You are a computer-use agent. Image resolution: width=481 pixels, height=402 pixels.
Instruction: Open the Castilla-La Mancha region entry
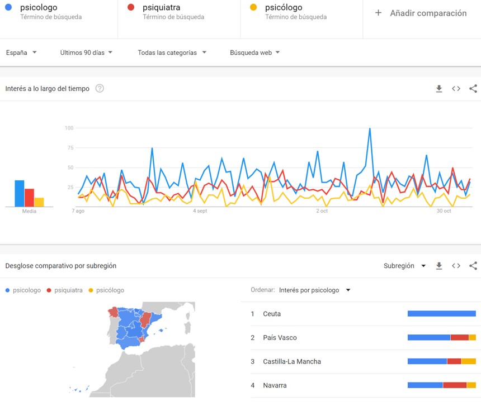pos(292,362)
